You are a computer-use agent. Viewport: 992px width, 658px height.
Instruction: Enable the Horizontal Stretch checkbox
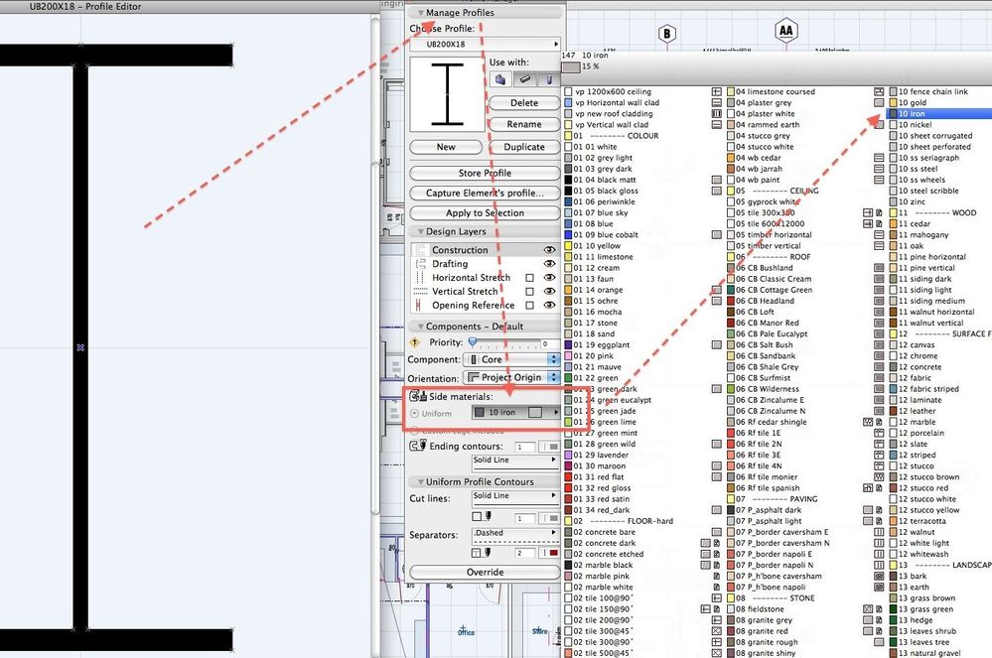530,277
